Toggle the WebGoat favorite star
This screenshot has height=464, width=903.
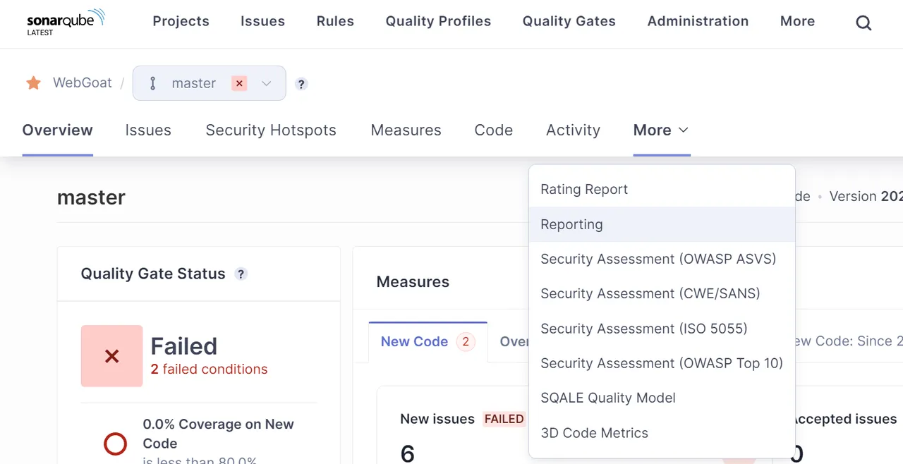[33, 83]
